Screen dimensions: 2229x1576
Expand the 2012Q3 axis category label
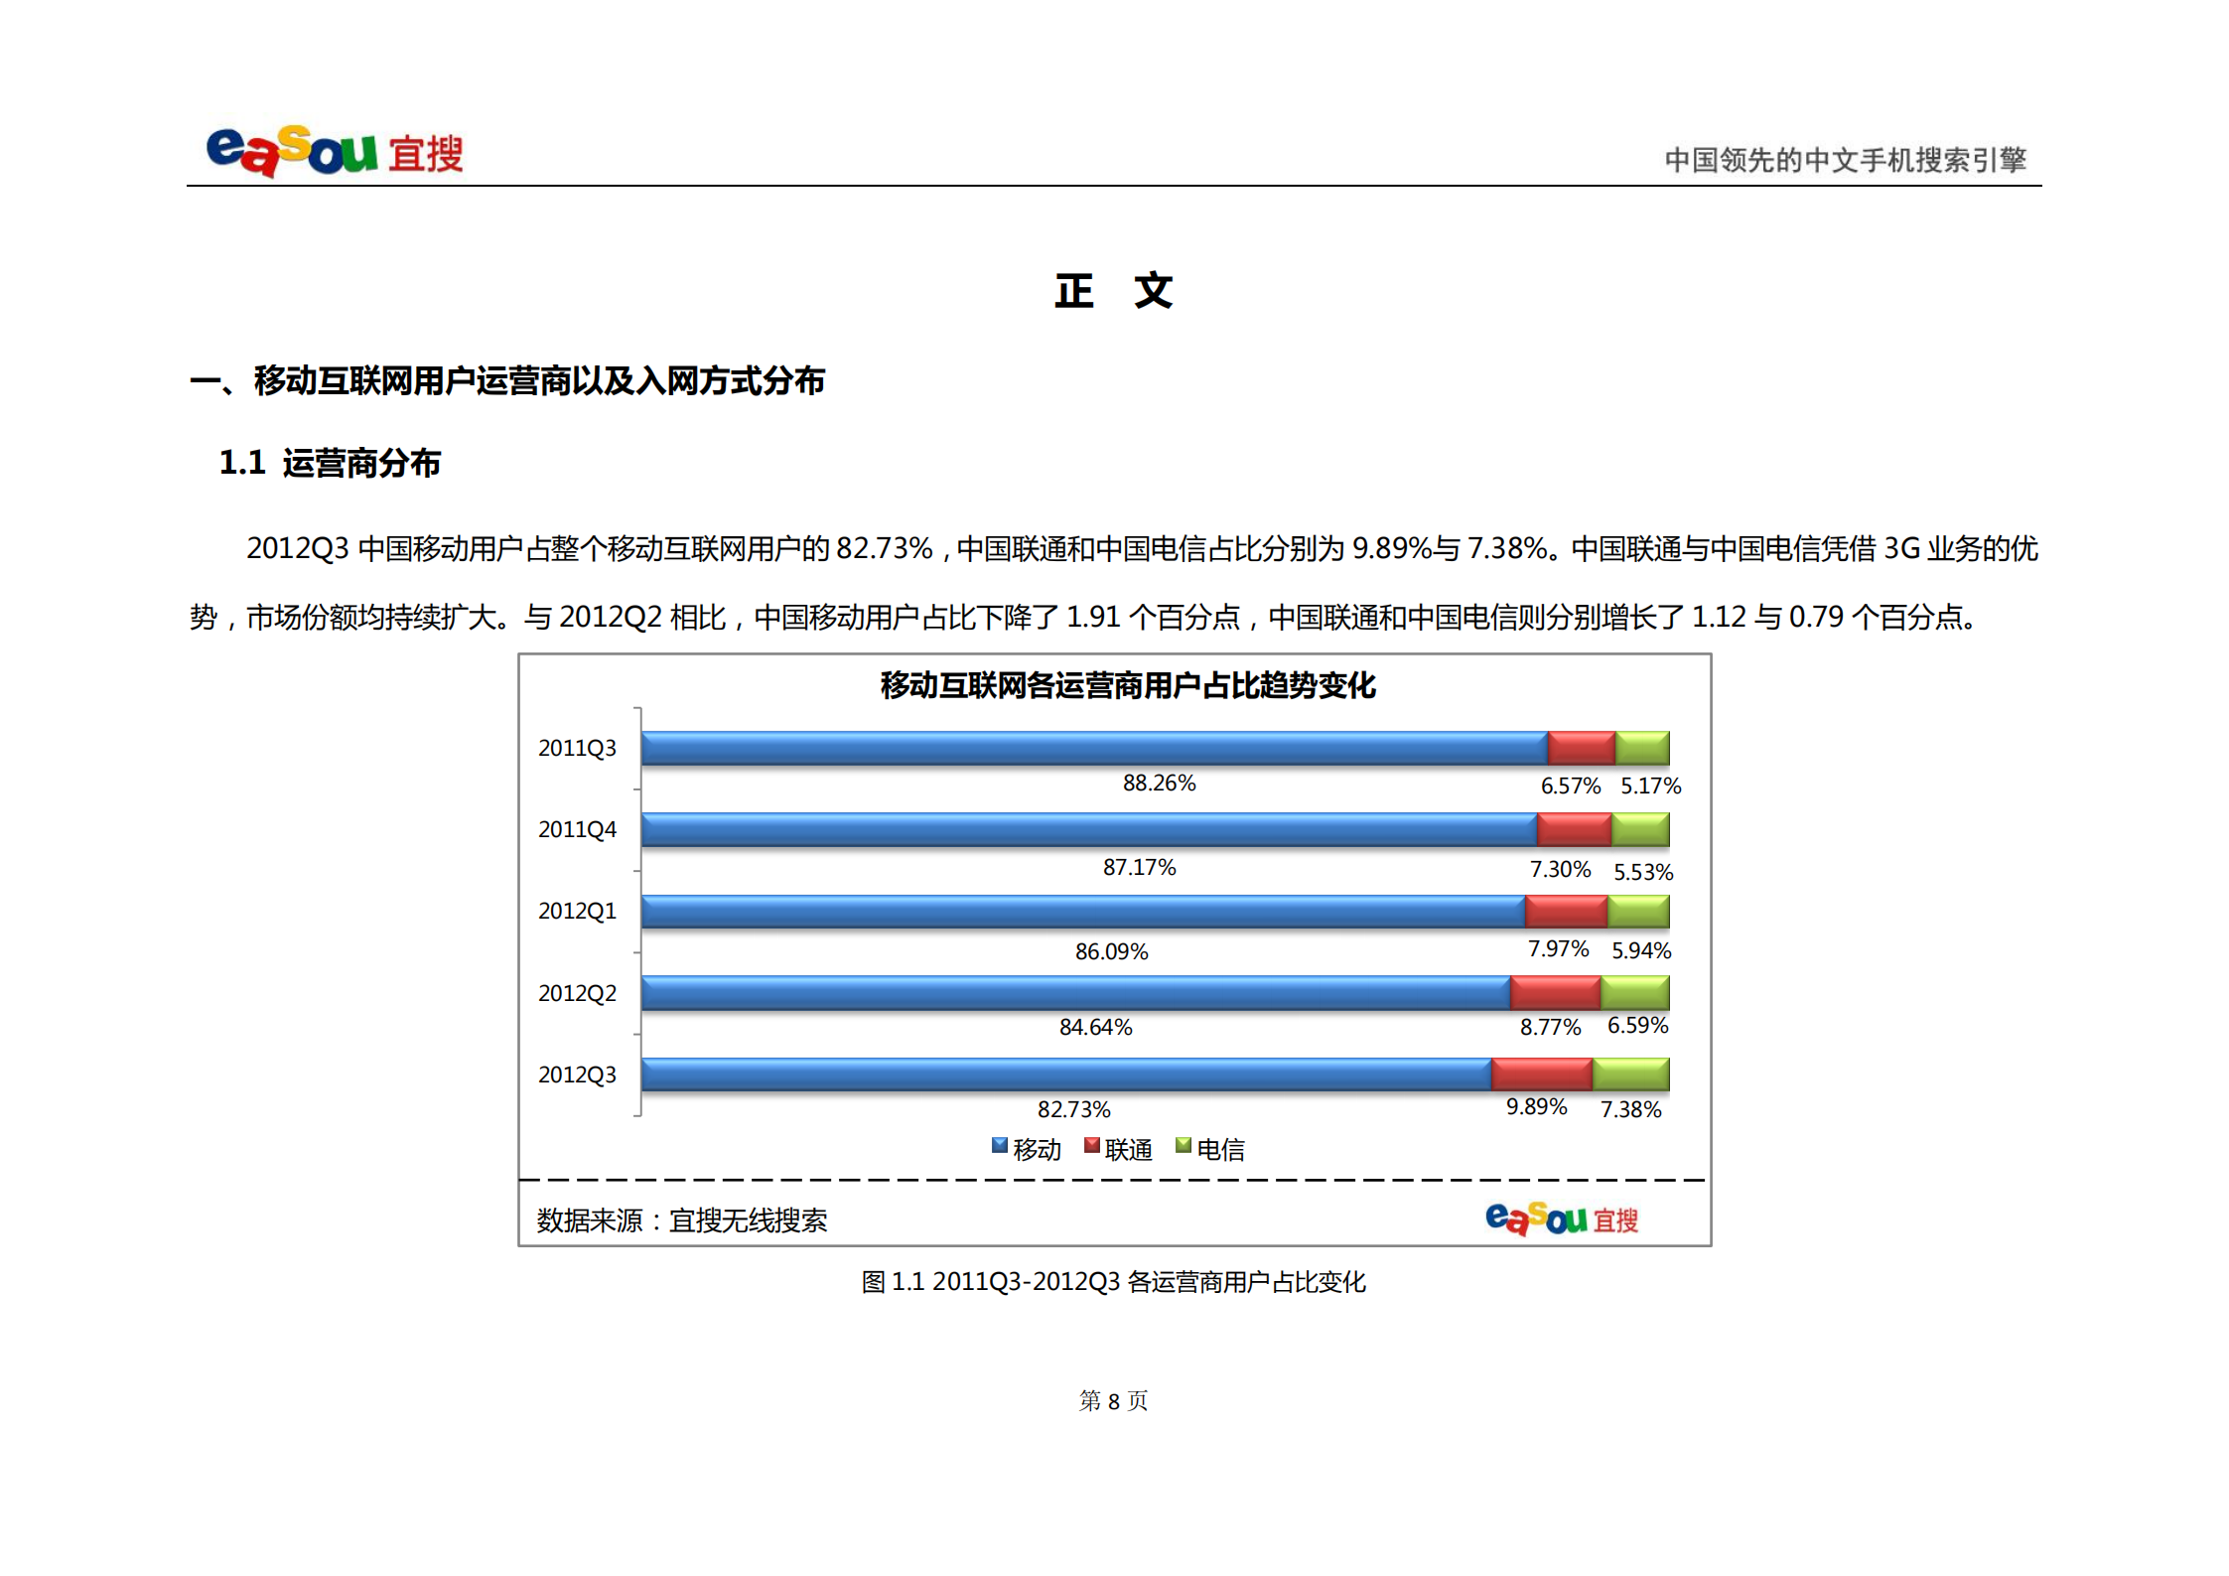point(579,1075)
